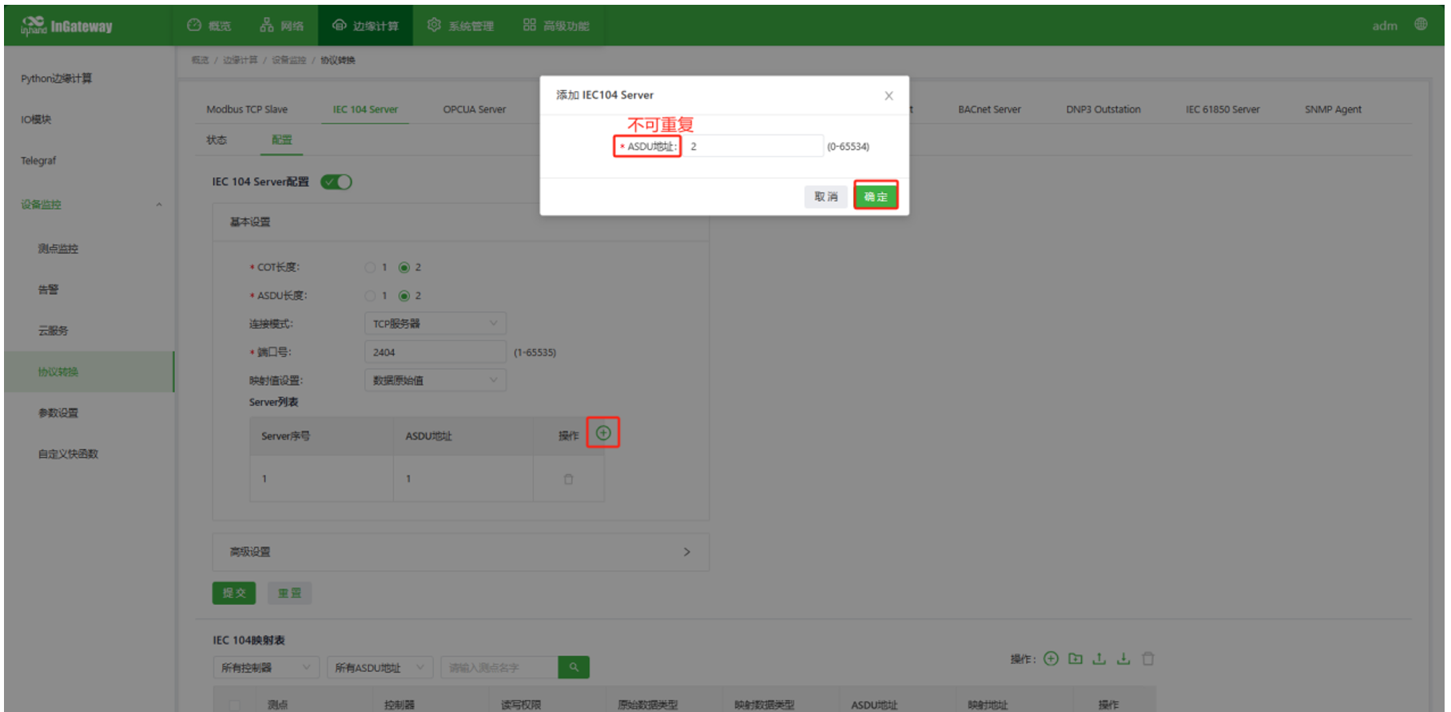Click the green search magnifier button
Image resolution: width=1451 pixels, height=712 pixels.
[574, 667]
